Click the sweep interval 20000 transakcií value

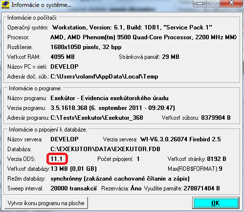74,188
